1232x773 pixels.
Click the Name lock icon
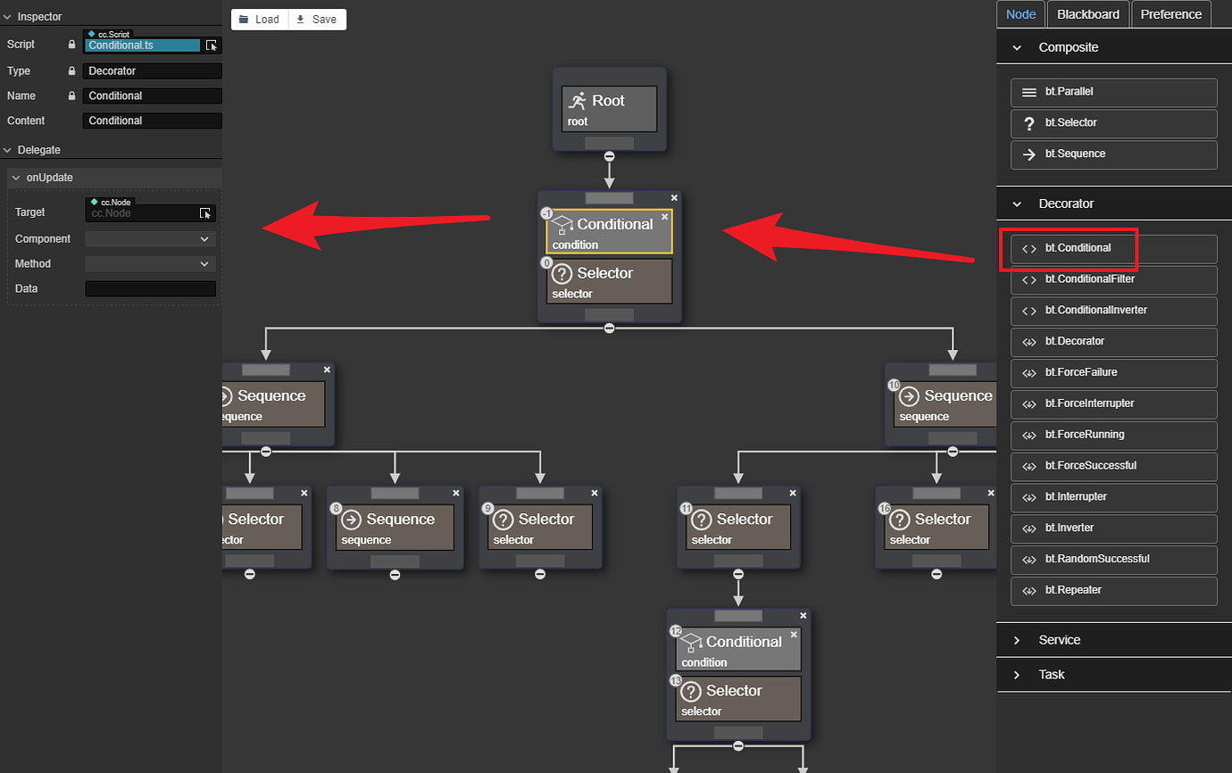[72, 96]
